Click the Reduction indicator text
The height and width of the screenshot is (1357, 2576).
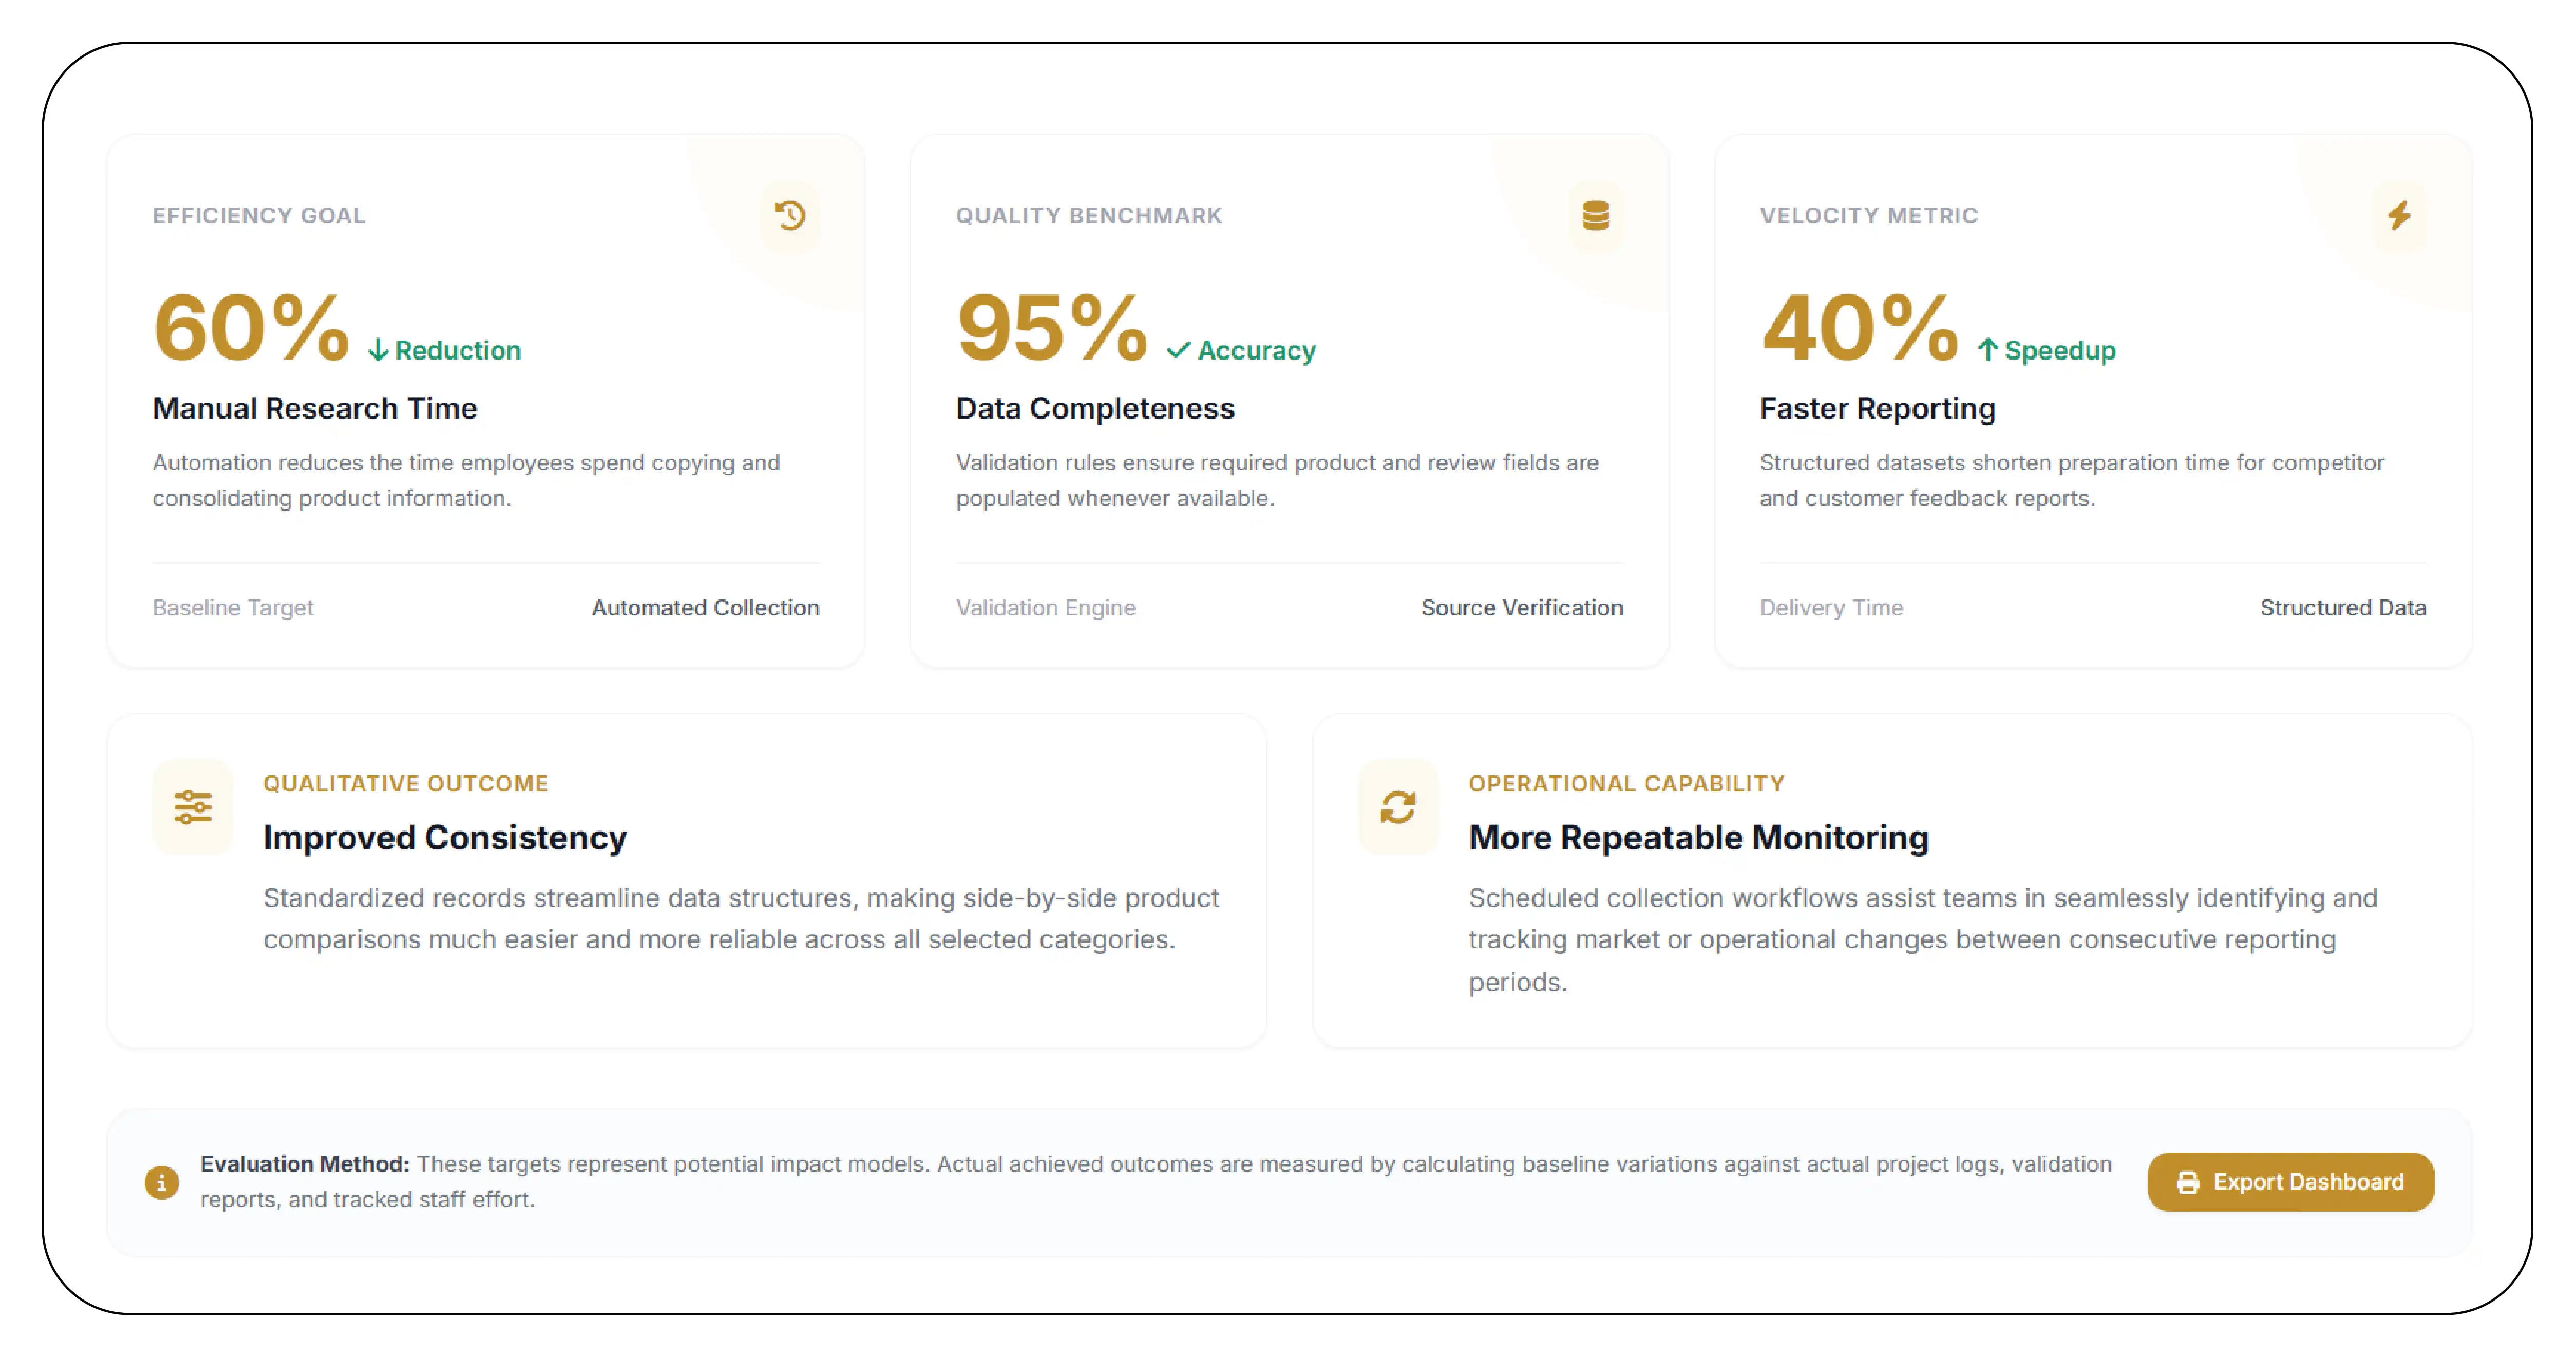pyautogui.click(x=458, y=350)
